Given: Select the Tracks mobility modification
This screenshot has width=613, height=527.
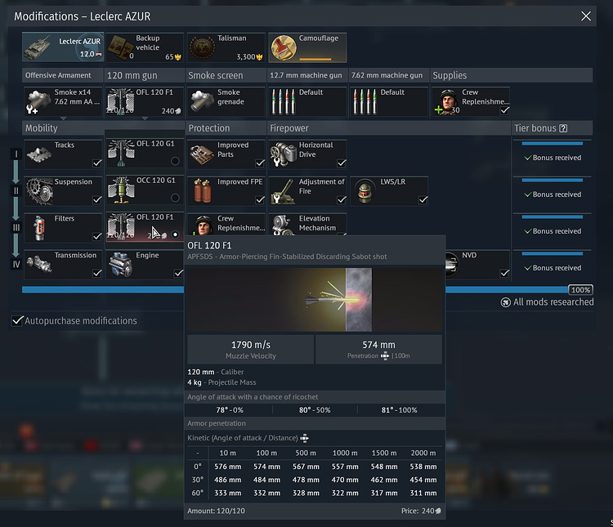Looking at the screenshot, I should (x=63, y=154).
